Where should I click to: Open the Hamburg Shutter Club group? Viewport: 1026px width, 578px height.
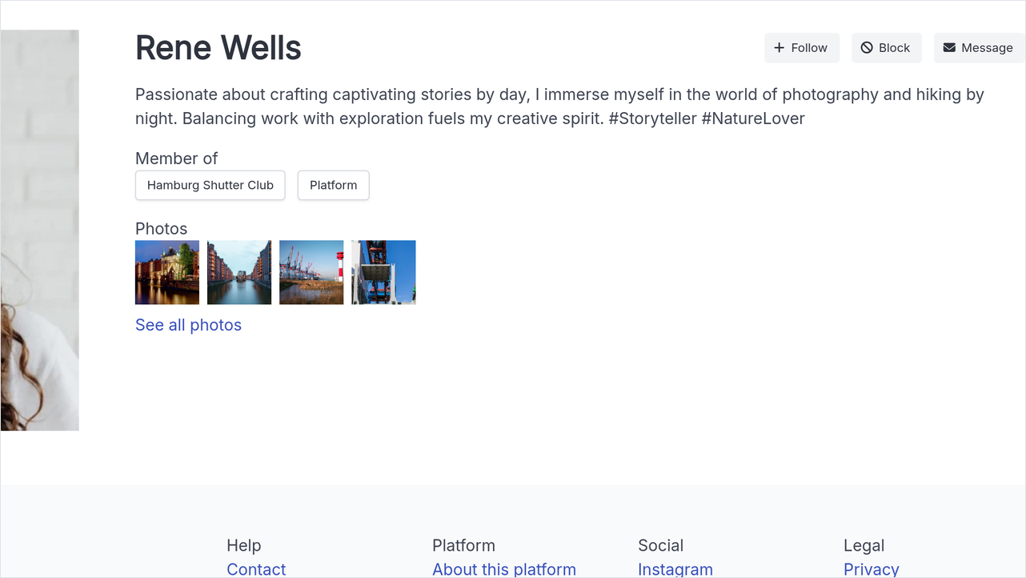(x=210, y=185)
